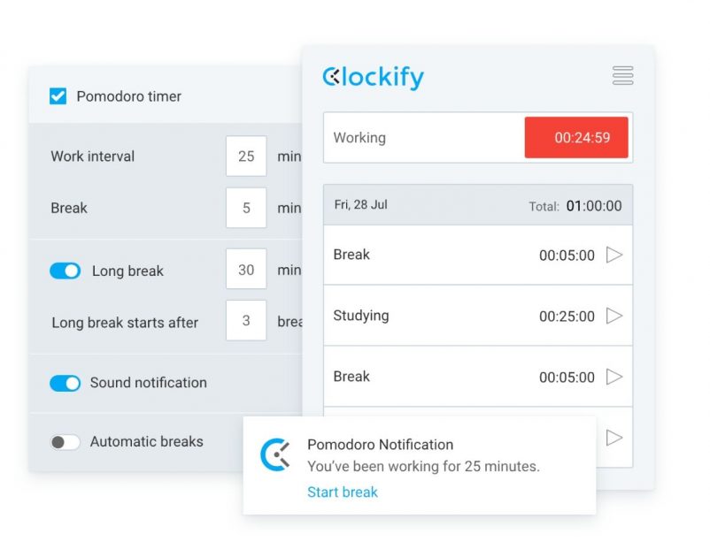Image resolution: width=710 pixels, height=557 pixels.
Task: Turn off the Sound notification toggle
Action: [x=66, y=383]
